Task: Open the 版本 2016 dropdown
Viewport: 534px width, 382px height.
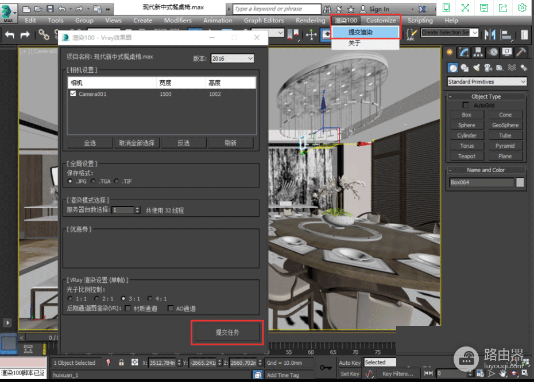Action: pos(233,59)
